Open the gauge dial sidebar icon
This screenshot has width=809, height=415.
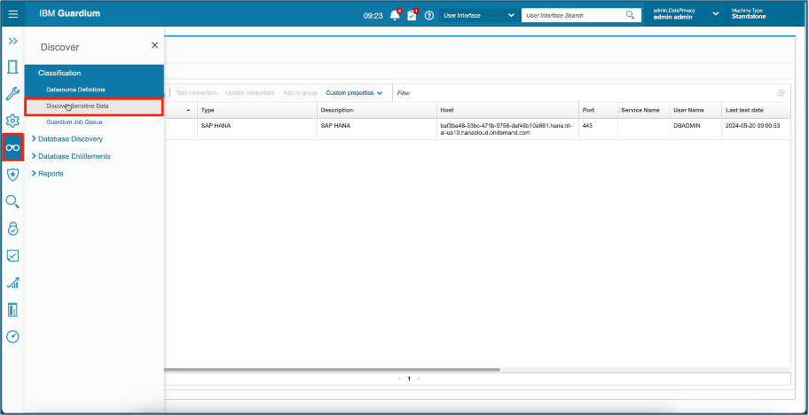point(13,337)
